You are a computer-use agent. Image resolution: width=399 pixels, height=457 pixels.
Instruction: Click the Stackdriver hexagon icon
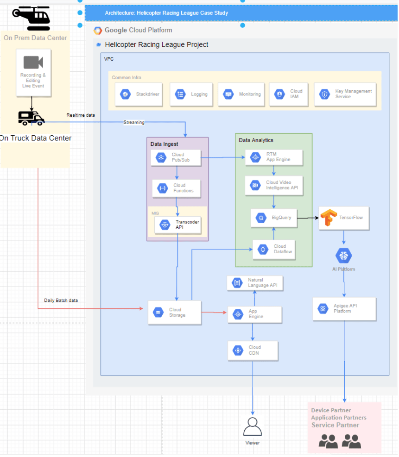coord(126,94)
